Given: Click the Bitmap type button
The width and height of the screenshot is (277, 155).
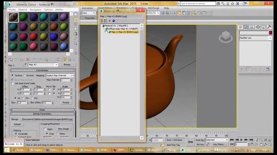Looking at the screenshot, I should coord(67,65).
